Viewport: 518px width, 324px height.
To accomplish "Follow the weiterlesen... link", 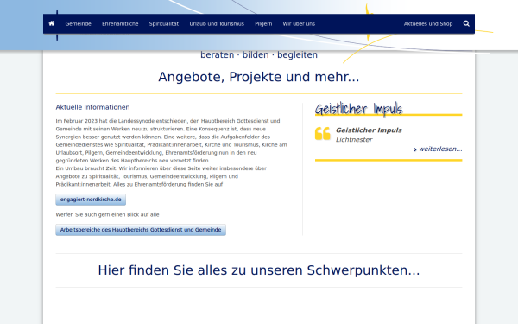I will click(438, 149).
